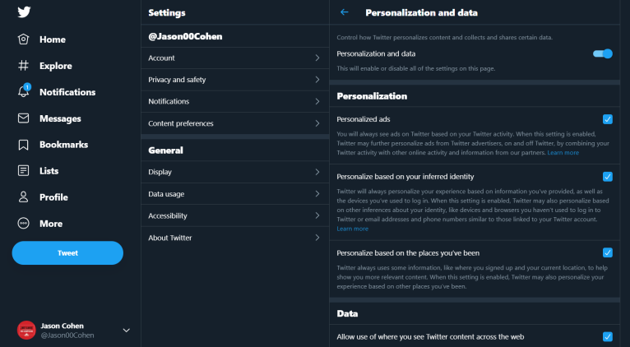Screen dimensions: 630x347
Task: Open Explore hashtag icon
Action: click(23, 66)
